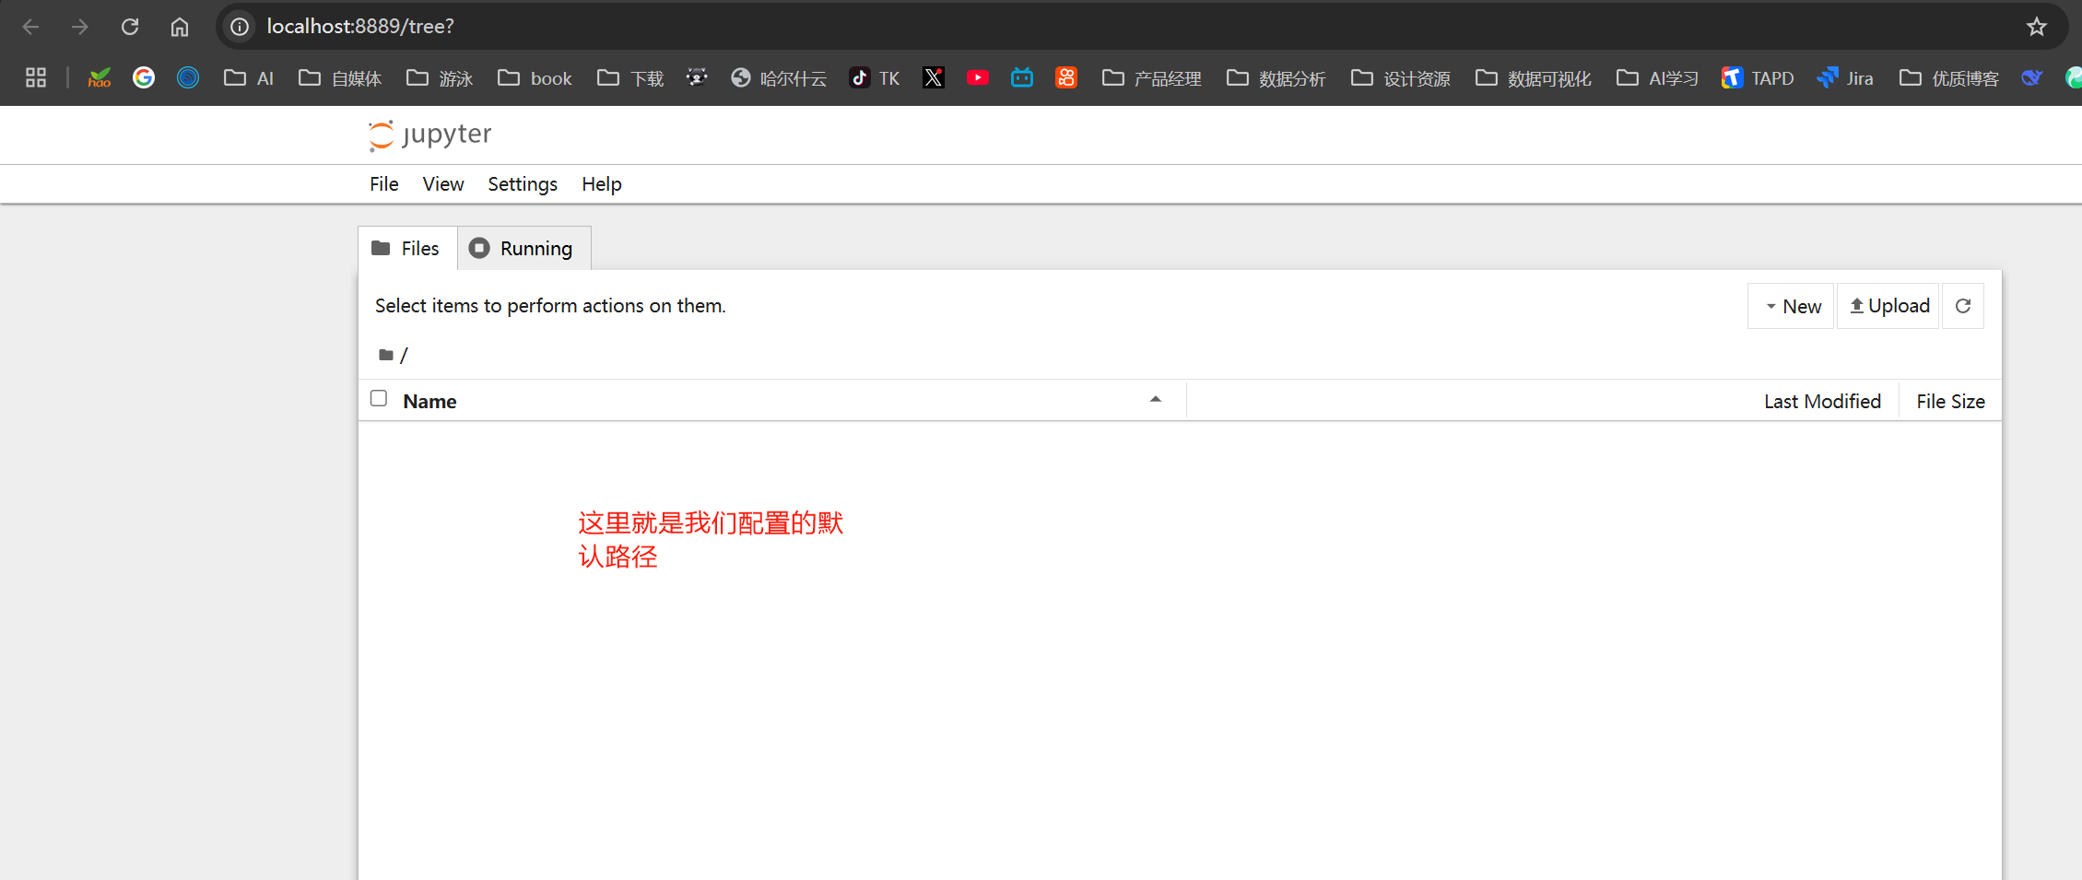Open the hao123 bookmark icon

pyautogui.click(x=100, y=77)
